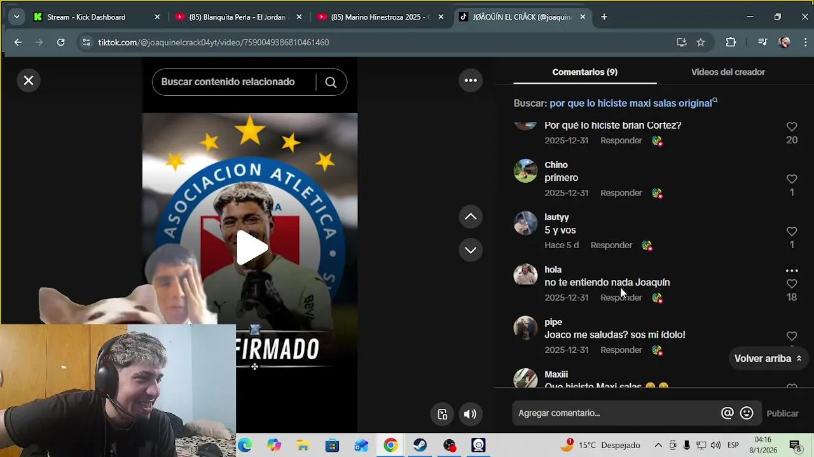This screenshot has width=814, height=457.
Task: Reply to pipe's comment
Action: [x=621, y=350]
